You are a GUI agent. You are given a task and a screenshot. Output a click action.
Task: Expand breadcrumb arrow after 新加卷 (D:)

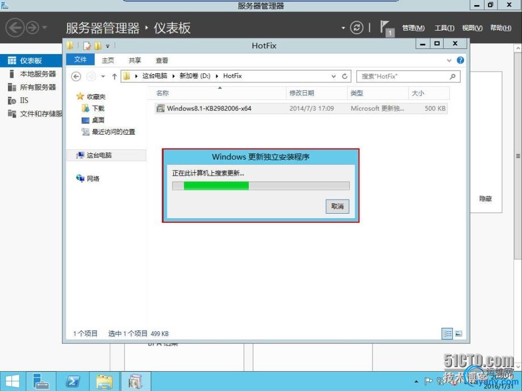(217, 76)
